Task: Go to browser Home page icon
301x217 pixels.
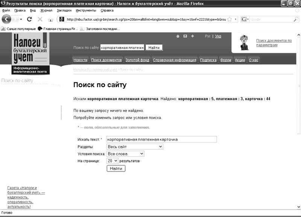Action: click(50, 19)
